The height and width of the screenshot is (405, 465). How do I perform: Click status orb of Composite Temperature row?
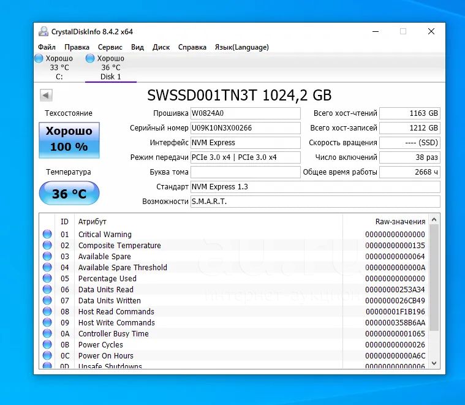tap(47, 245)
